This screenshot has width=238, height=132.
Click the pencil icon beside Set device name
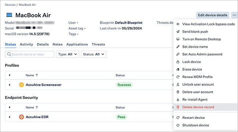click(x=178, y=47)
